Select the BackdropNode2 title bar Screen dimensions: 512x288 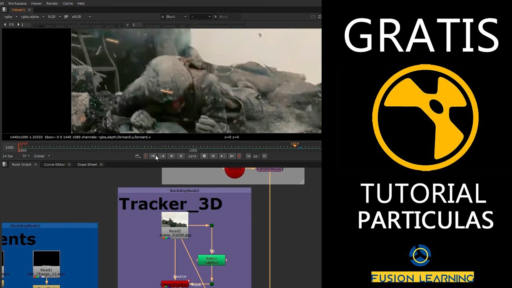click(184, 191)
